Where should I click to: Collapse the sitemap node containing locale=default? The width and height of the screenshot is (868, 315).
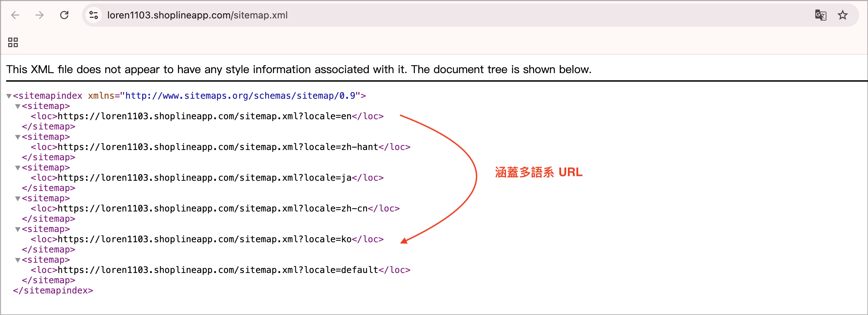(18, 260)
